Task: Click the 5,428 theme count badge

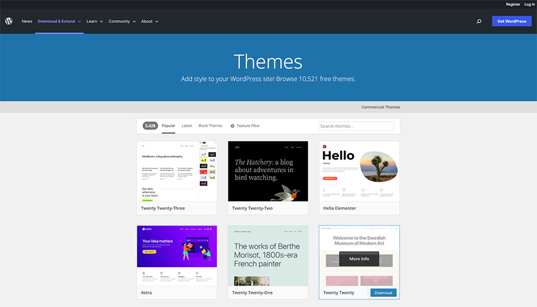Action: [x=150, y=126]
